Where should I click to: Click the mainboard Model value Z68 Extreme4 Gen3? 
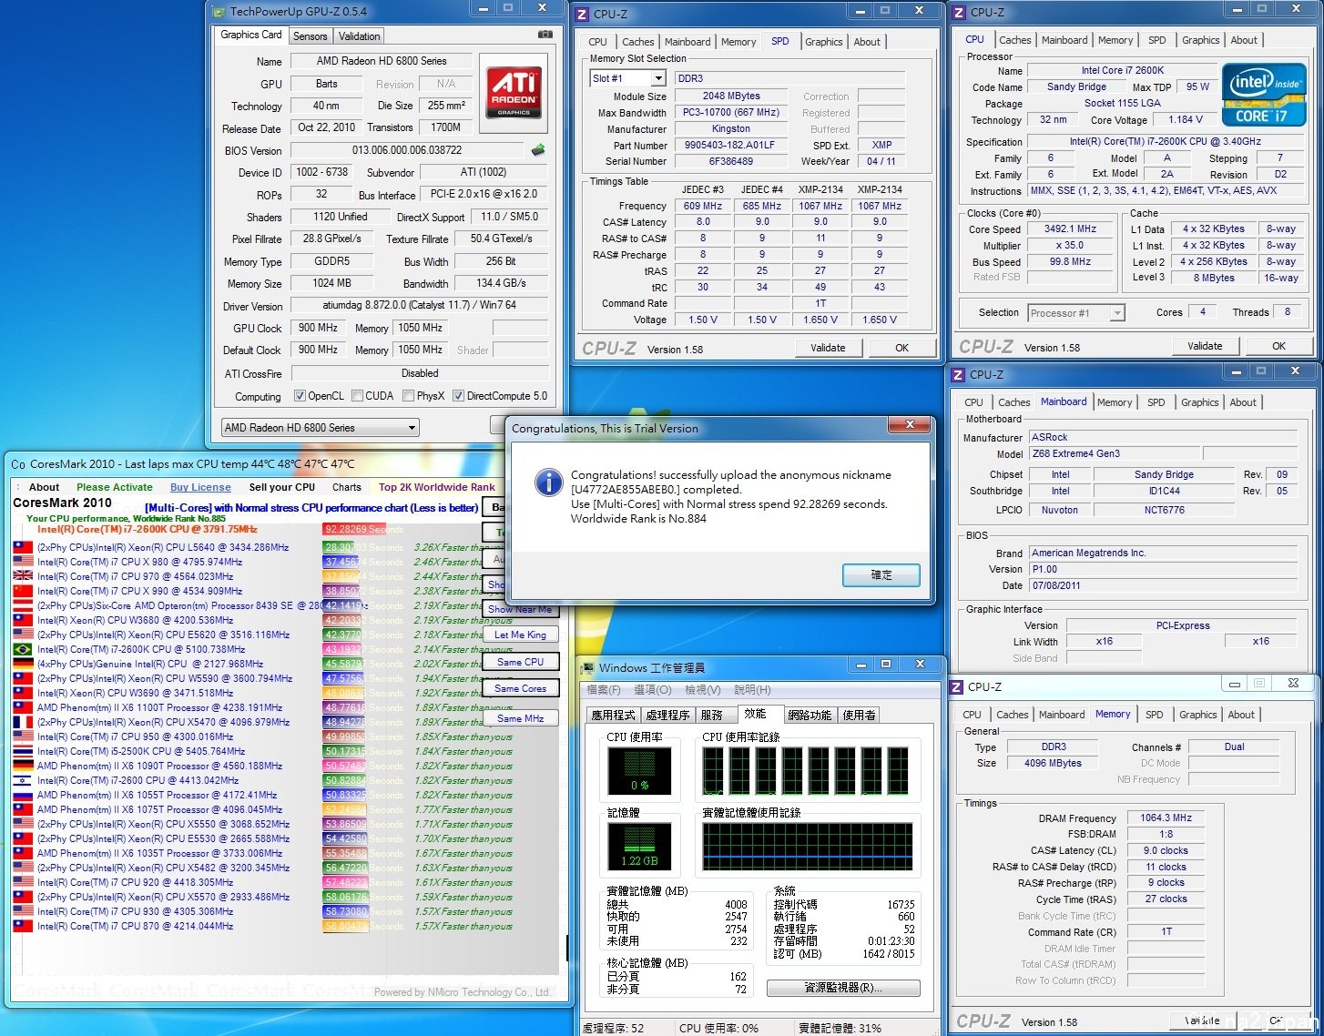[1115, 453]
